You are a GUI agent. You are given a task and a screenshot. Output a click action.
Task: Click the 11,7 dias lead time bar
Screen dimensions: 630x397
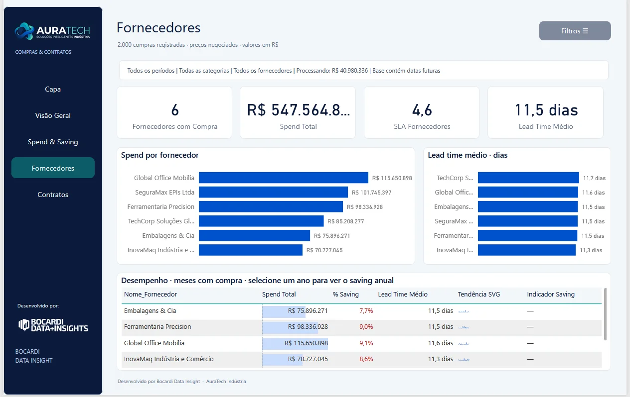(528, 178)
